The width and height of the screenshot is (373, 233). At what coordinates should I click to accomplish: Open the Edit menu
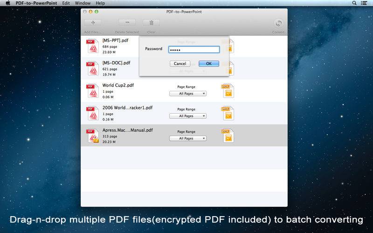66,3
